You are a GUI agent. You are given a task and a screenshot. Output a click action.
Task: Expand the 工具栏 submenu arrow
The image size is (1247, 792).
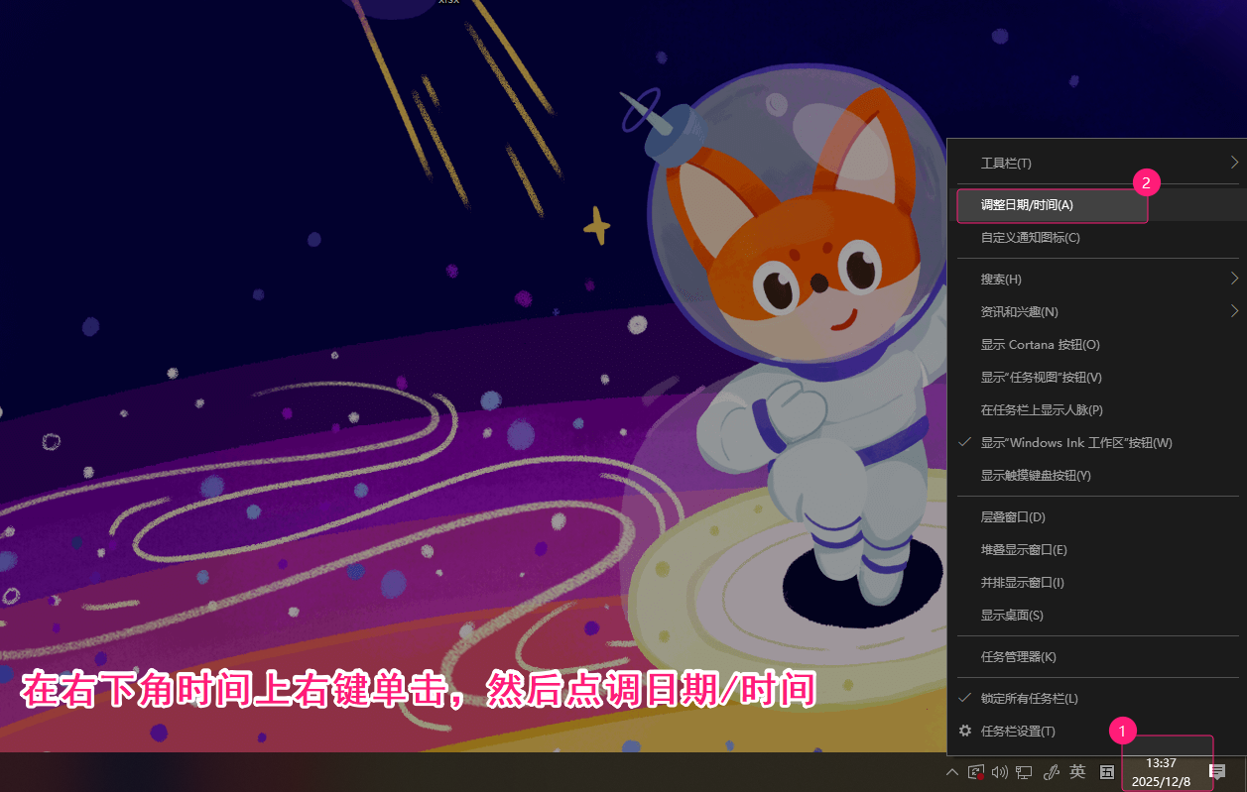(x=1234, y=163)
